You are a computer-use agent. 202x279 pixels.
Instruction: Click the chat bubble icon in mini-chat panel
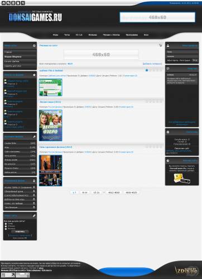click(x=168, y=69)
